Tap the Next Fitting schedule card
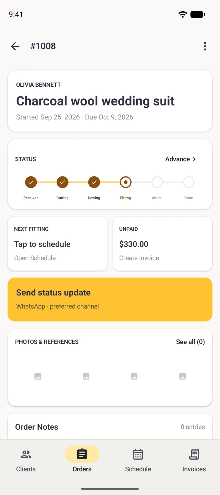Image resolution: width=220 pixels, height=495 pixels. [58, 244]
